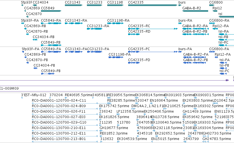This screenshot has width=234, height=143.
Task: Click the CG31233 gene label
Action: click(95, 2)
